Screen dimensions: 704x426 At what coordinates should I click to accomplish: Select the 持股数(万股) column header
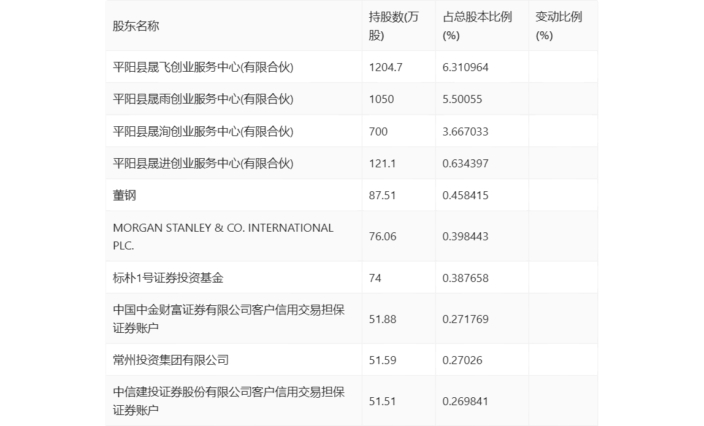click(x=394, y=26)
